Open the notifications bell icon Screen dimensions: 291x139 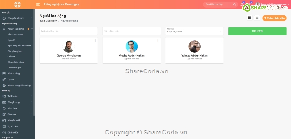[242, 5]
